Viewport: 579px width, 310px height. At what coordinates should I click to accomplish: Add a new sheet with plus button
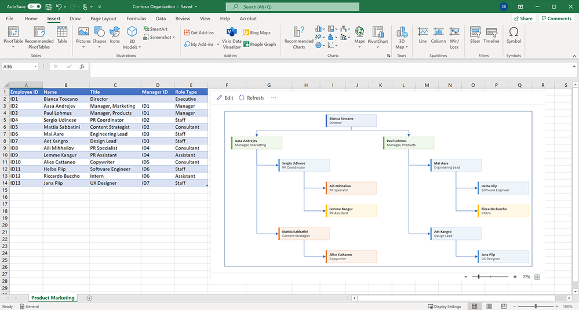[x=89, y=298]
